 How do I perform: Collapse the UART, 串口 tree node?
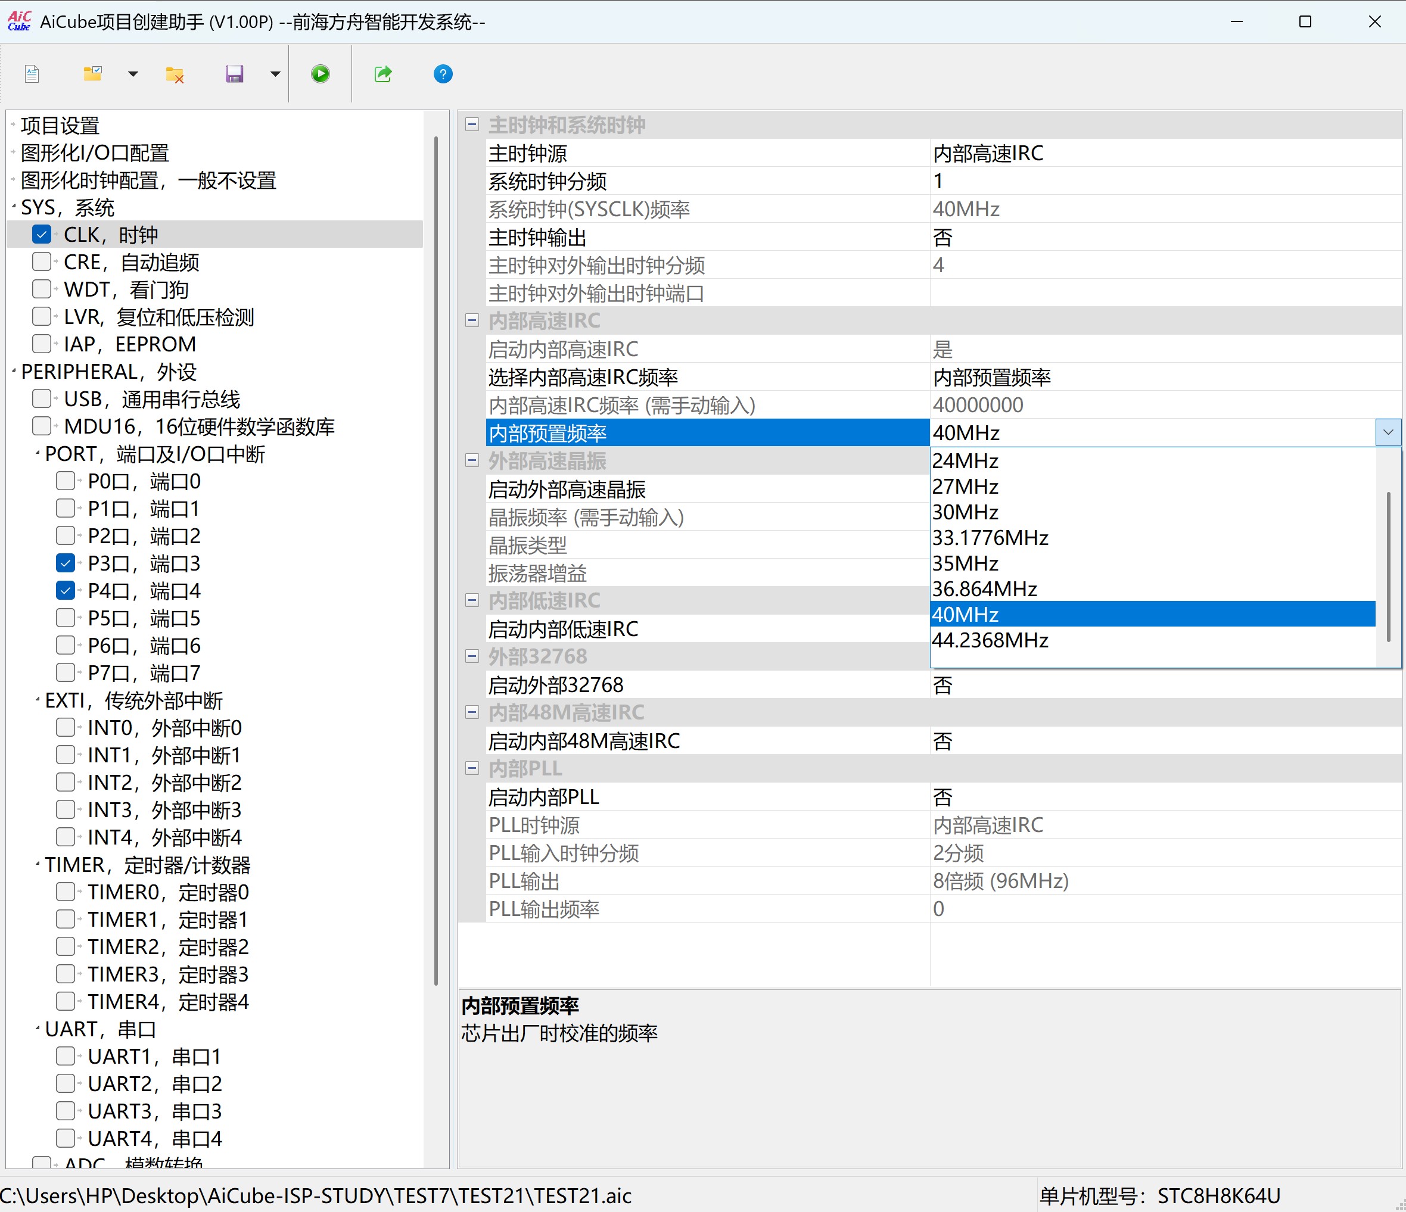coord(38,1027)
